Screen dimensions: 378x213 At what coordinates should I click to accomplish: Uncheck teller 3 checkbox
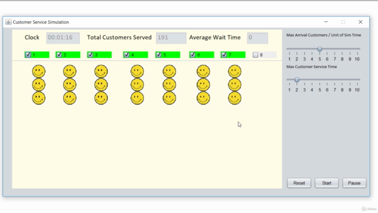[x=90, y=55]
